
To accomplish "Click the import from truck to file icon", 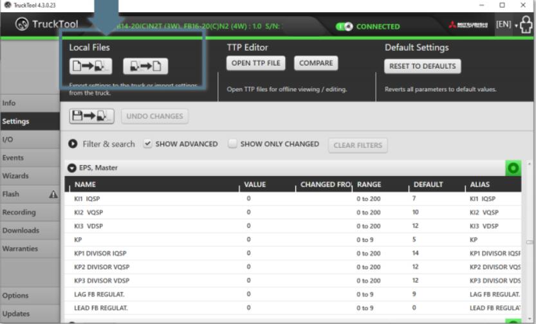I will click(145, 66).
